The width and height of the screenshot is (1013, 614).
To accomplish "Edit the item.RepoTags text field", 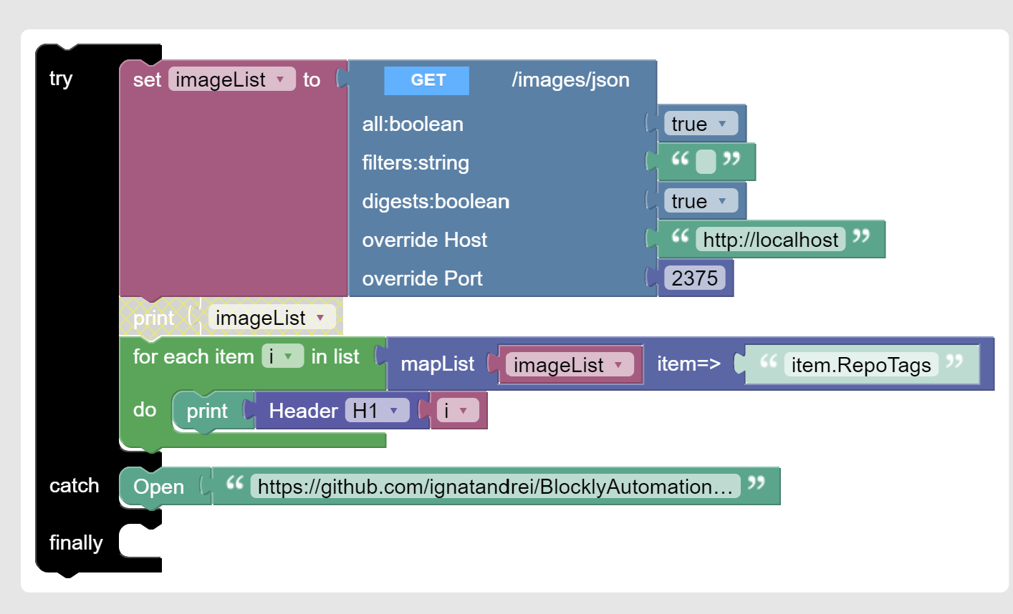I will pyautogui.click(x=860, y=365).
